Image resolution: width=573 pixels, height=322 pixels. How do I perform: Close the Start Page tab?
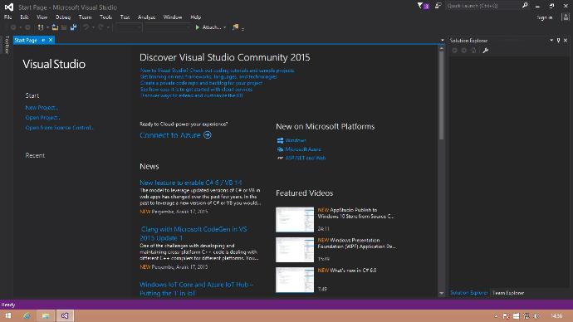(51, 40)
